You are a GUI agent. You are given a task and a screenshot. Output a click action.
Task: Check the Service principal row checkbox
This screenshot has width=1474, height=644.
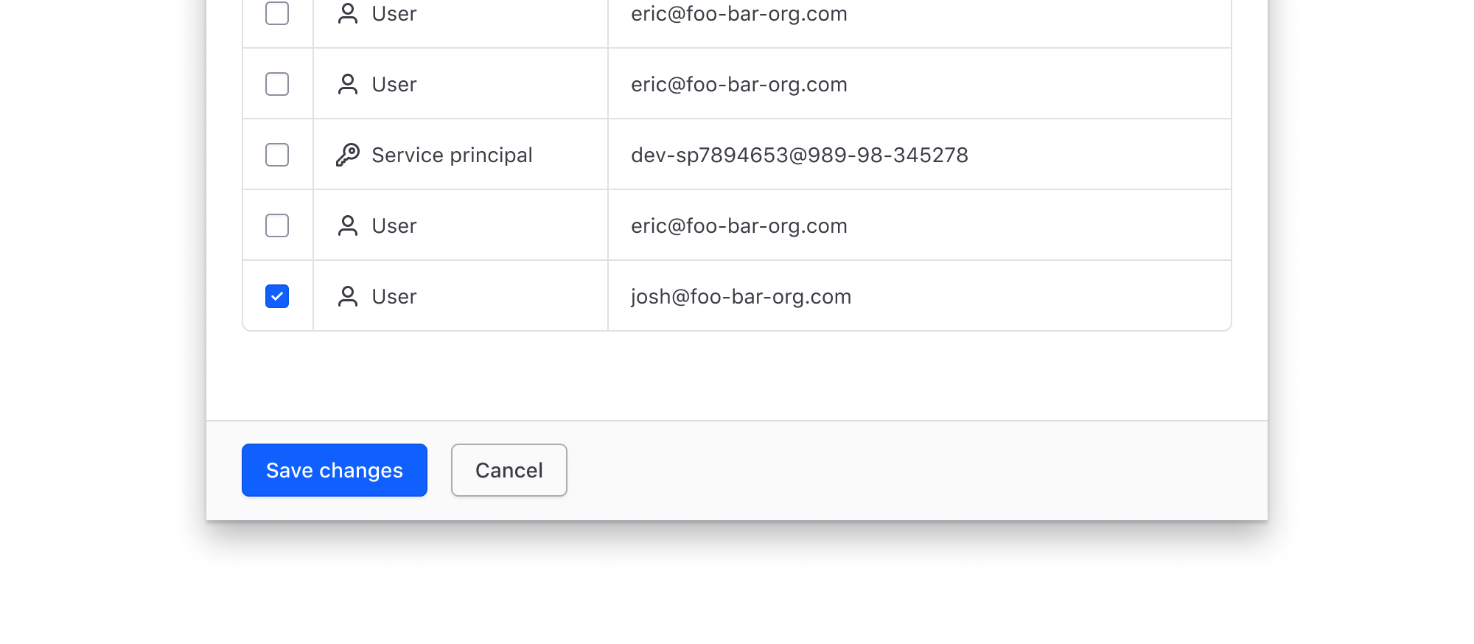[x=277, y=155]
